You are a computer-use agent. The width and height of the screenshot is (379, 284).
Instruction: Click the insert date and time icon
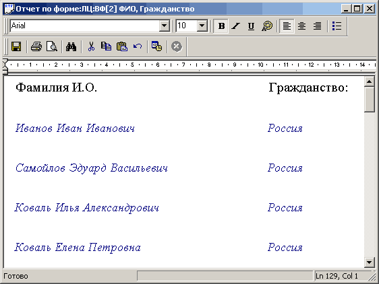(156, 46)
